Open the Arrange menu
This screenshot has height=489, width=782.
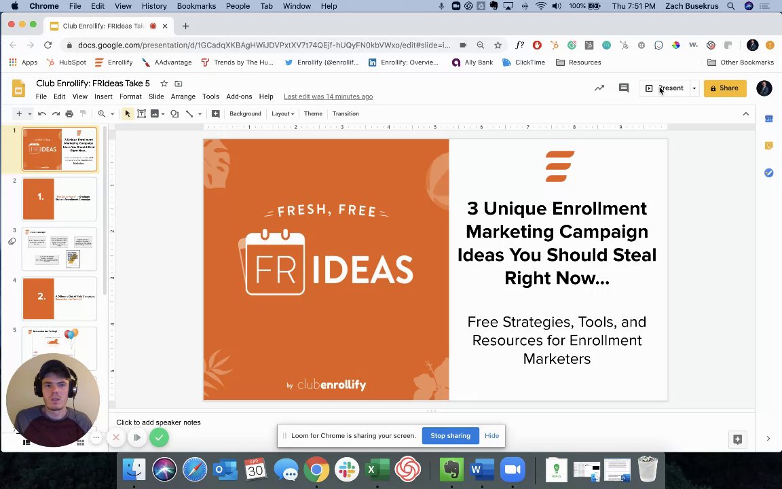(183, 96)
